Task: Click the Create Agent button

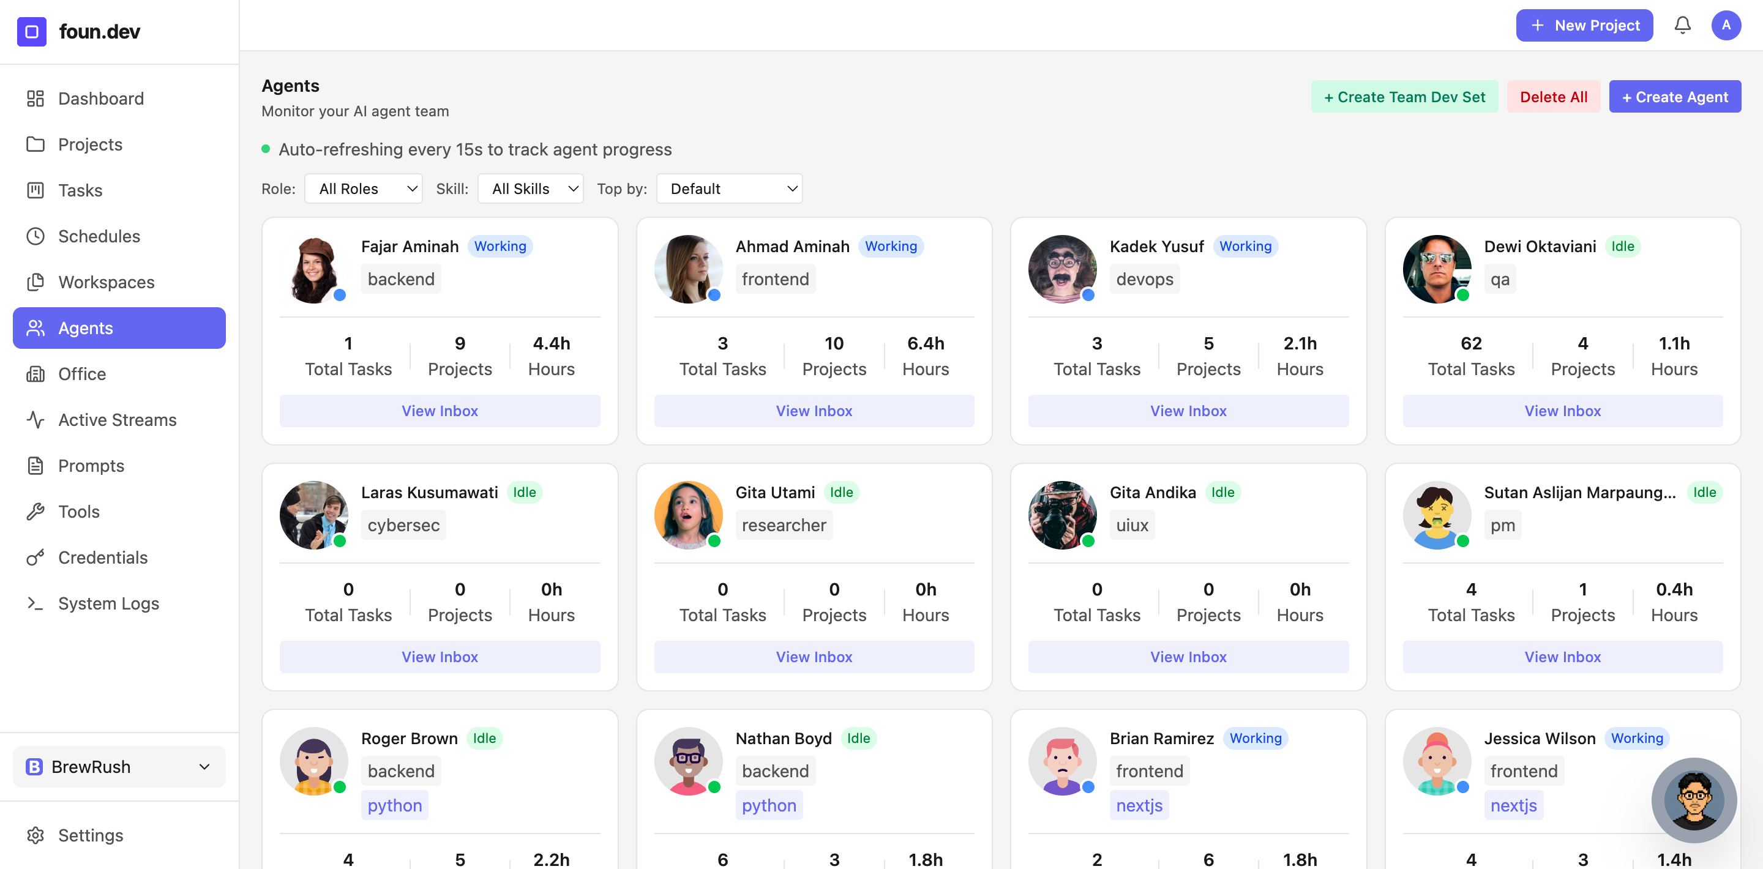Action: pyautogui.click(x=1674, y=97)
